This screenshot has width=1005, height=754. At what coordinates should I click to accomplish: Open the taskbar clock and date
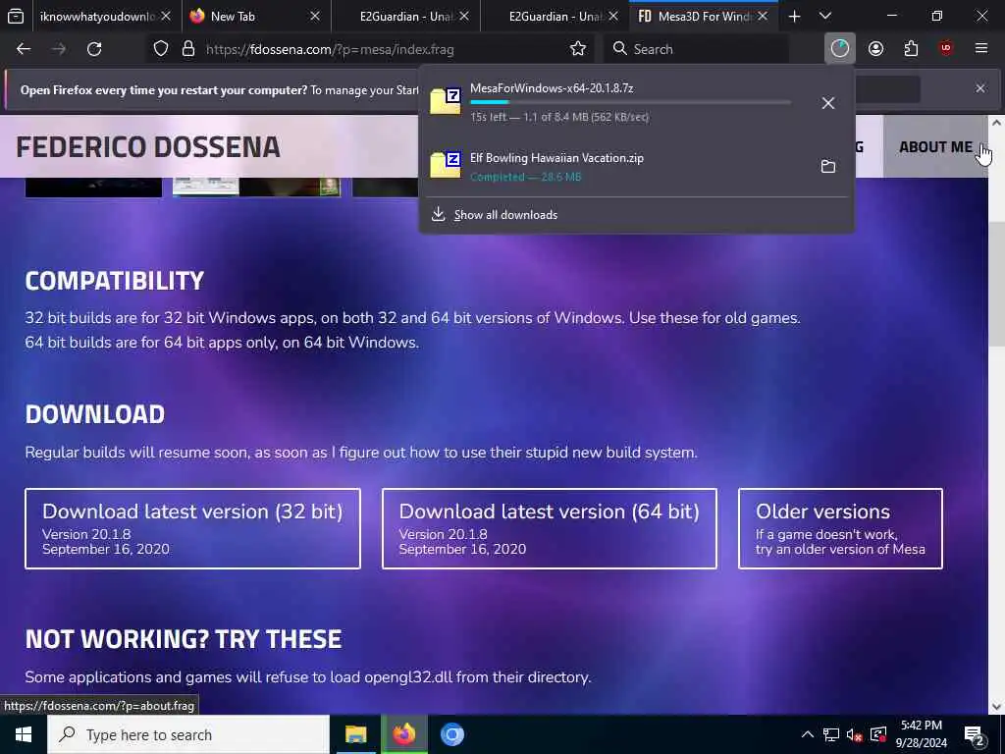click(921, 734)
